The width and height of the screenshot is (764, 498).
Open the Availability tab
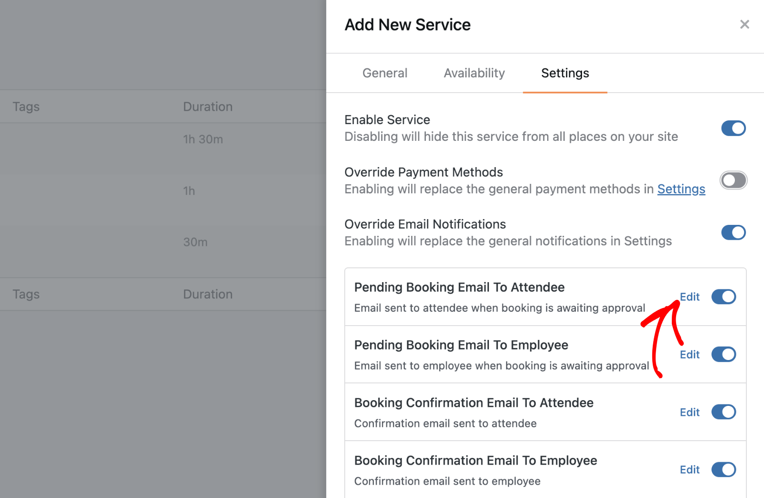474,73
